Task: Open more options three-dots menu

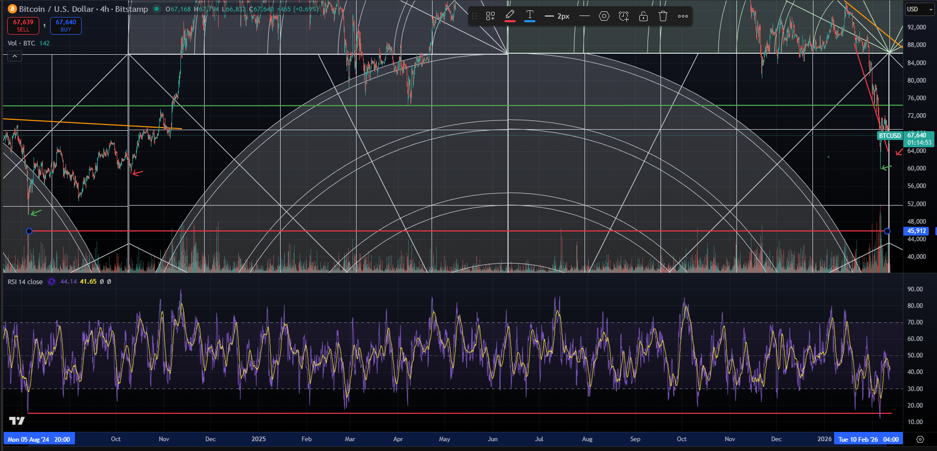Action: click(683, 16)
